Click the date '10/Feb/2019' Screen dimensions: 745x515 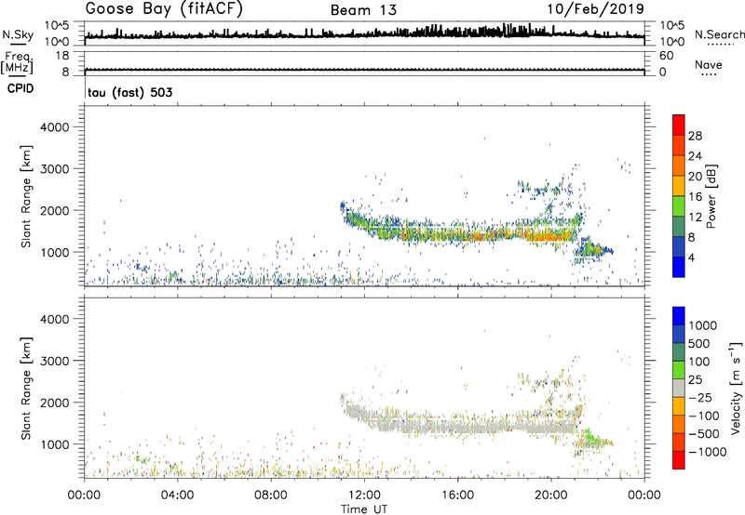point(596,9)
